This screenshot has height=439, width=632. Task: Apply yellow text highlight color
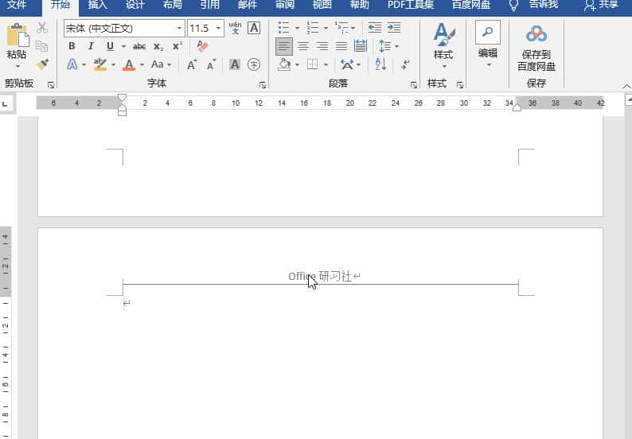100,64
